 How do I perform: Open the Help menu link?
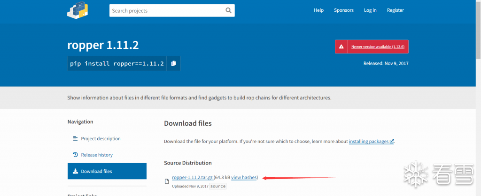318,10
